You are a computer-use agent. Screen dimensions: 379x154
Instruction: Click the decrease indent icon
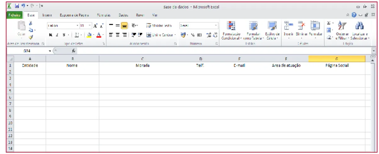[133, 35]
